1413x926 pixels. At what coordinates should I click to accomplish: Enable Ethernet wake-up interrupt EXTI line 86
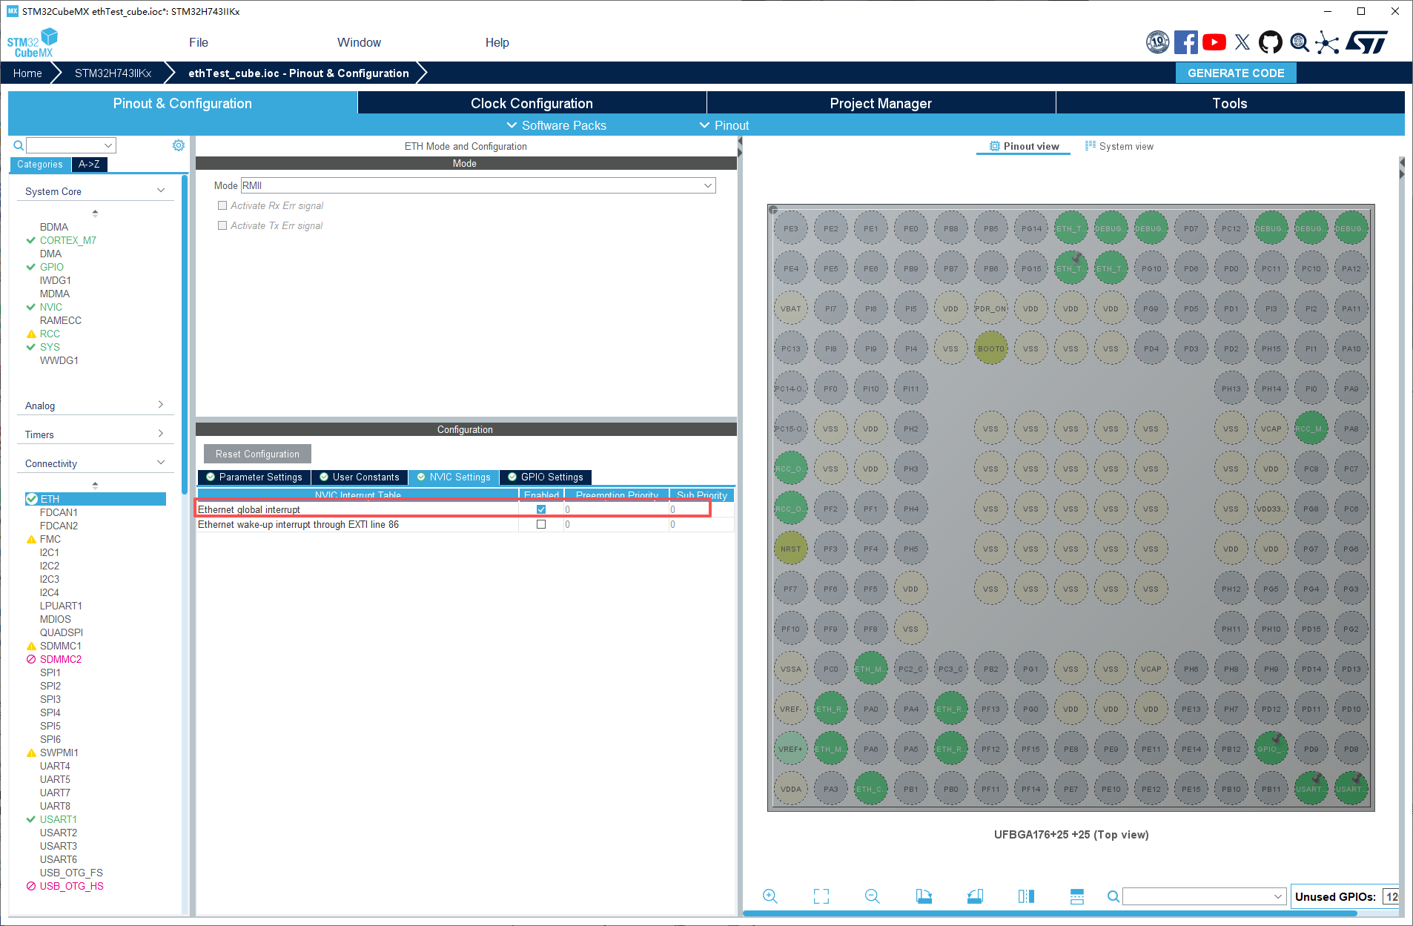(x=541, y=524)
